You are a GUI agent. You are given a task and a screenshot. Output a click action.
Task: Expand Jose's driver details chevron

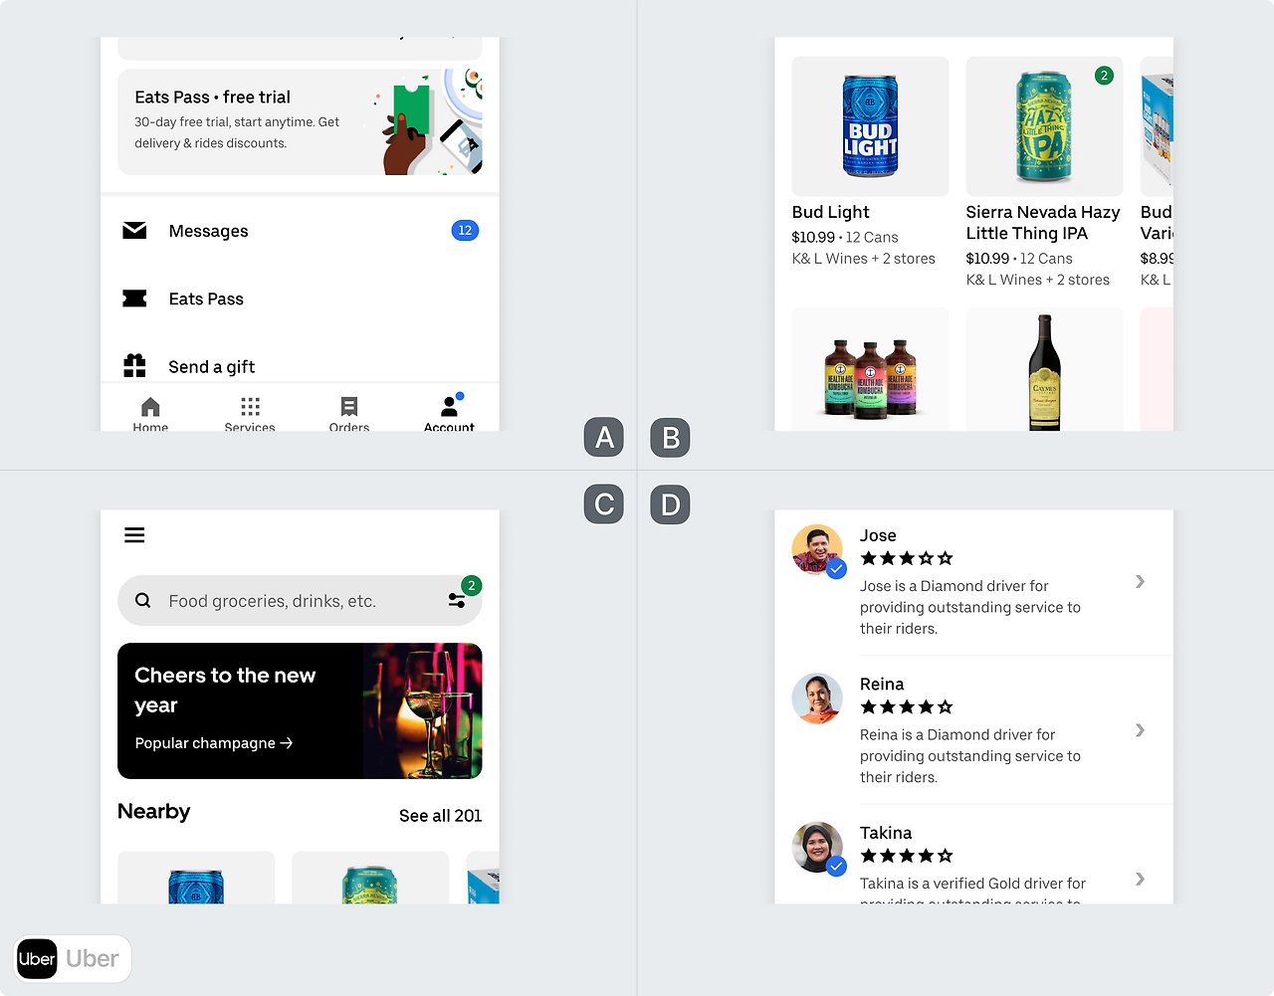click(1141, 581)
